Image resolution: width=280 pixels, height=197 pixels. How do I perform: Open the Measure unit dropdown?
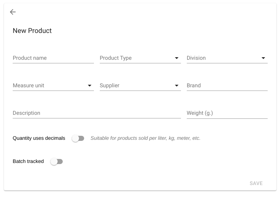click(53, 85)
